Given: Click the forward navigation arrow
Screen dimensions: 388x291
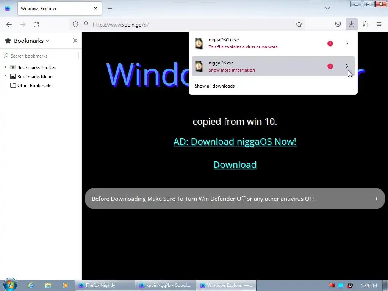Looking at the screenshot, I should pos(23,25).
